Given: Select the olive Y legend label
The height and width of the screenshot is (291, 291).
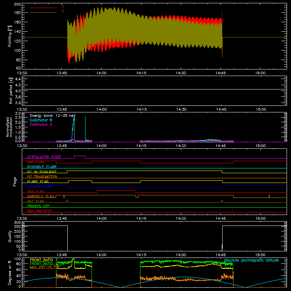Looking at the screenshot, I should [x=63, y=11].
